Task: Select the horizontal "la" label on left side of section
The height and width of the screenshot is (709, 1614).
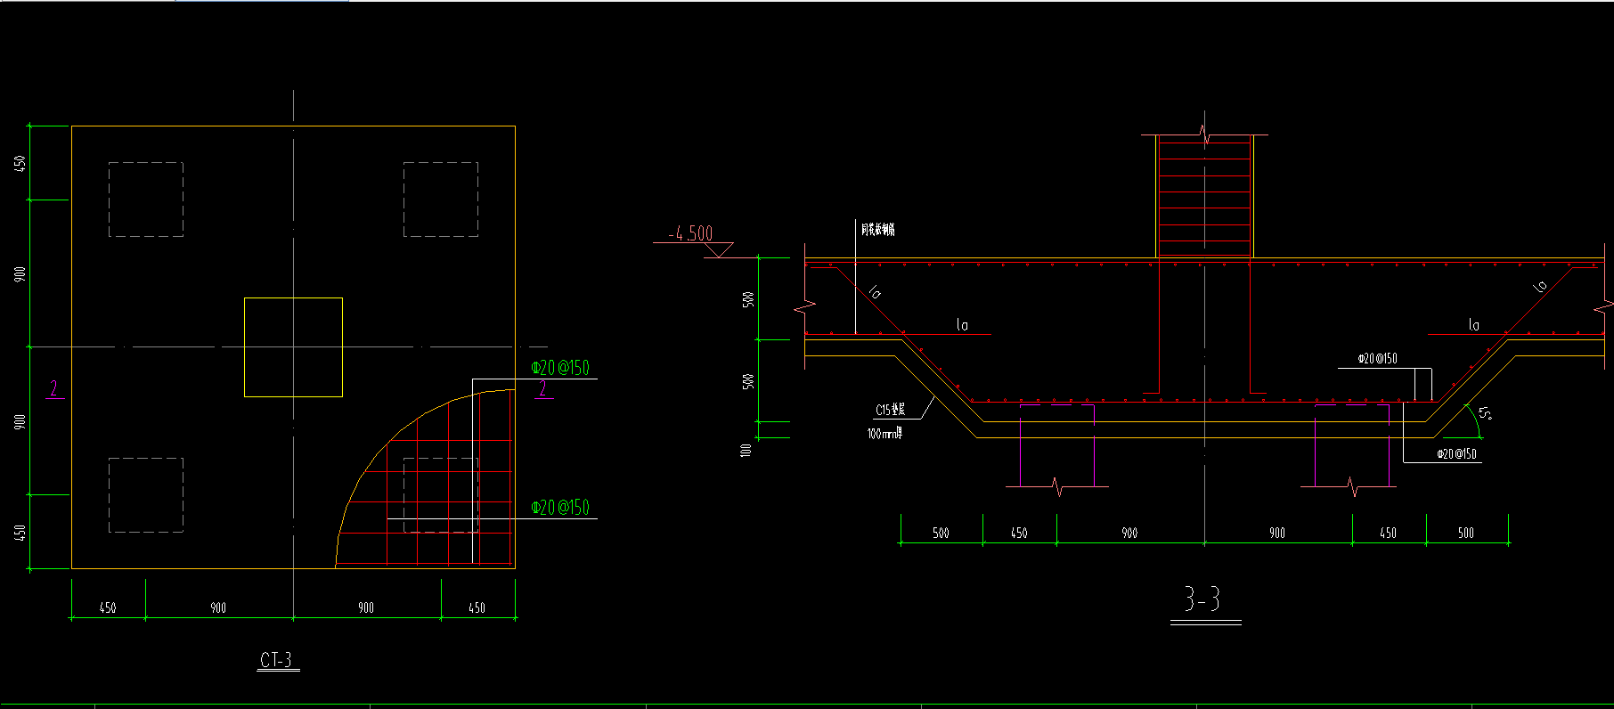Action: tap(962, 325)
